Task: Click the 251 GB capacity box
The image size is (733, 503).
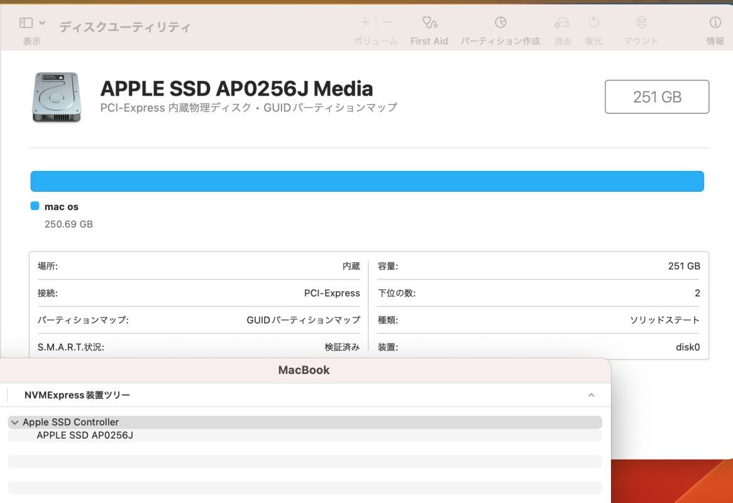Action: 656,96
